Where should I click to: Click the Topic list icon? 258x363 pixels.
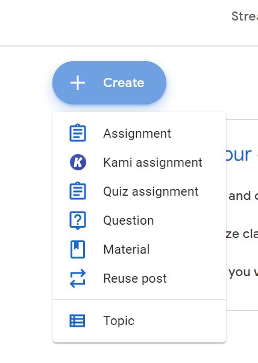click(77, 321)
